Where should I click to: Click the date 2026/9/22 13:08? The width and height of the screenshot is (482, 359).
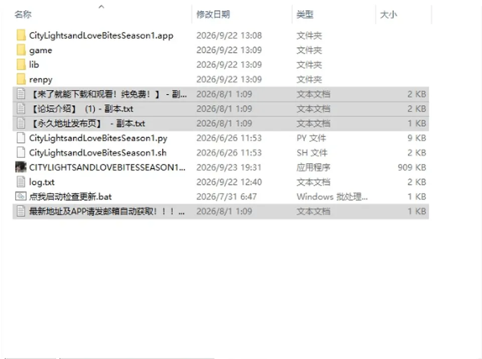pyautogui.click(x=229, y=35)
